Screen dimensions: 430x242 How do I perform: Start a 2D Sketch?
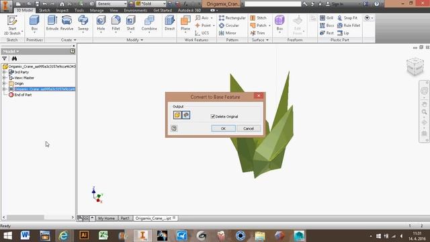(12, 26)
